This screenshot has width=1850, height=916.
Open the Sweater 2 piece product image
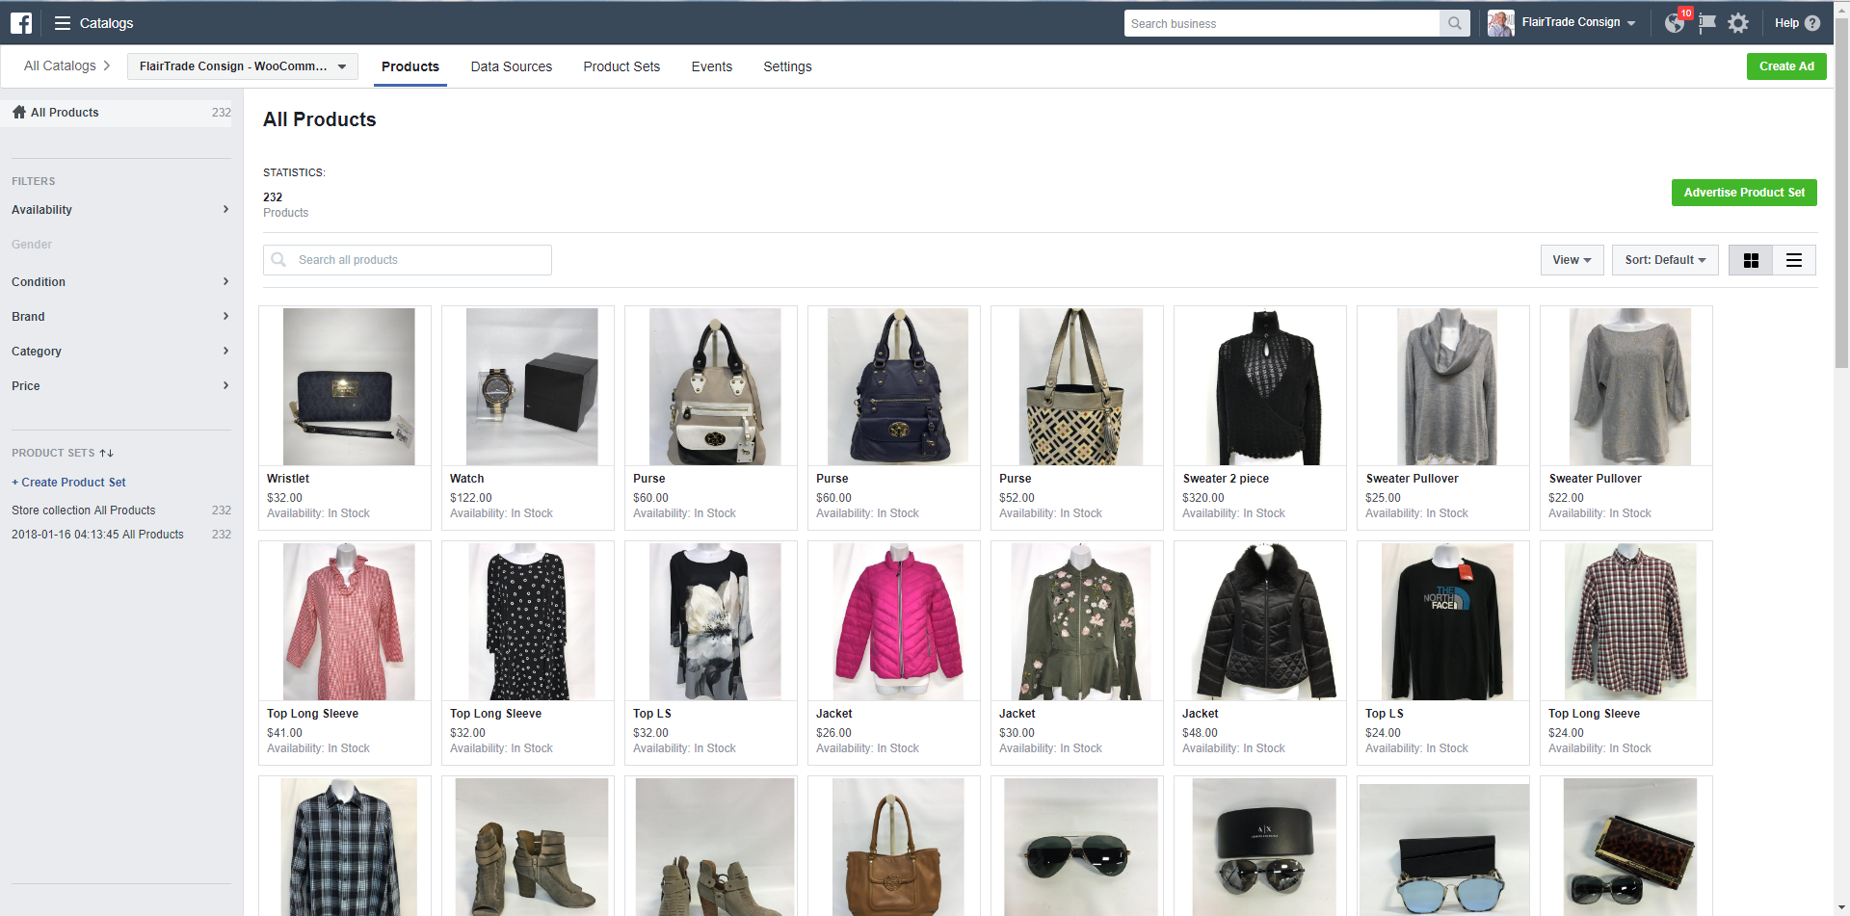(1260, 387)
